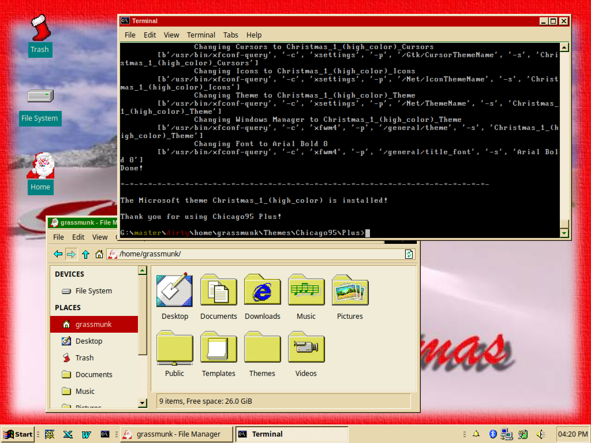Open the Downloads folder icon
This screenshot has width=591, height=443.
[262, 289]
